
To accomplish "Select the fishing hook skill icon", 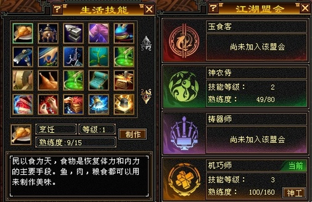I will pos(73,57).
